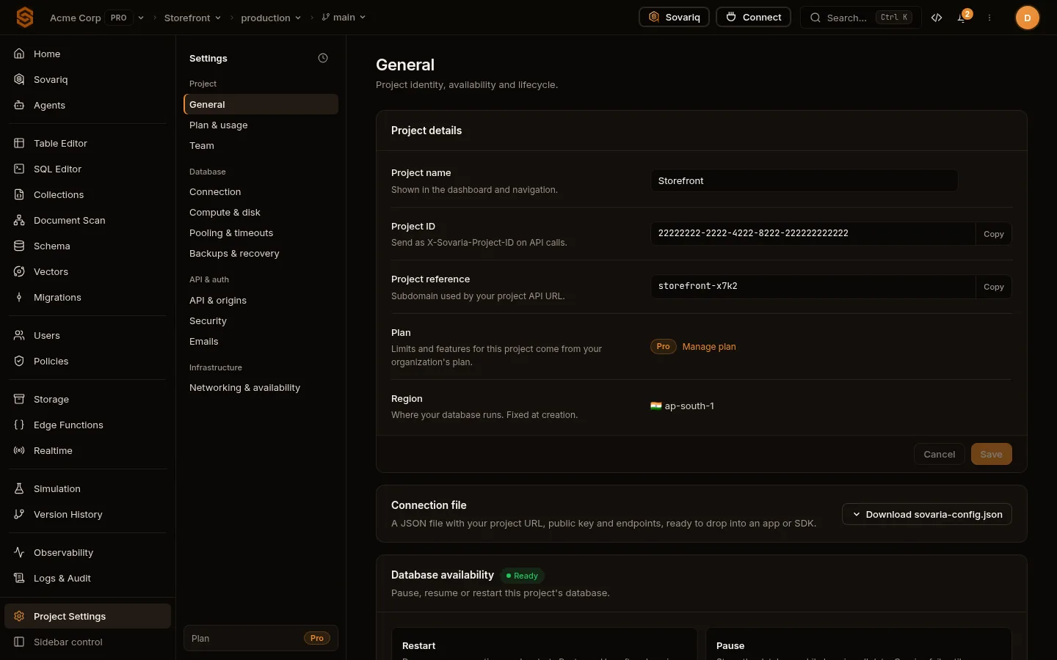The width and height of the screenshot is (1057, 660).
Task: Open Table Editor from sidebar
Action: (88, 143)
